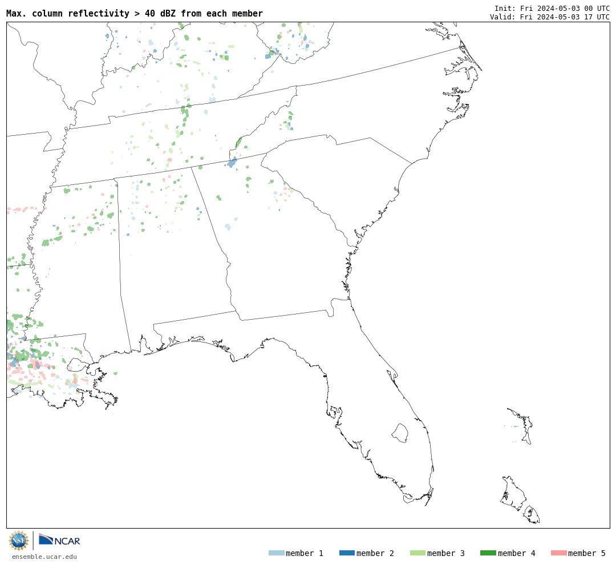Open the ensemble.ucar.edu text link
The height and width of the screenshot is (564, 616).
44,557
